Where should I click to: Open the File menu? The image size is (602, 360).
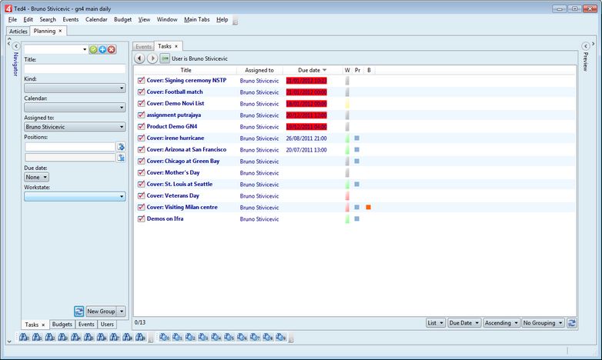(x=12, y=19)
